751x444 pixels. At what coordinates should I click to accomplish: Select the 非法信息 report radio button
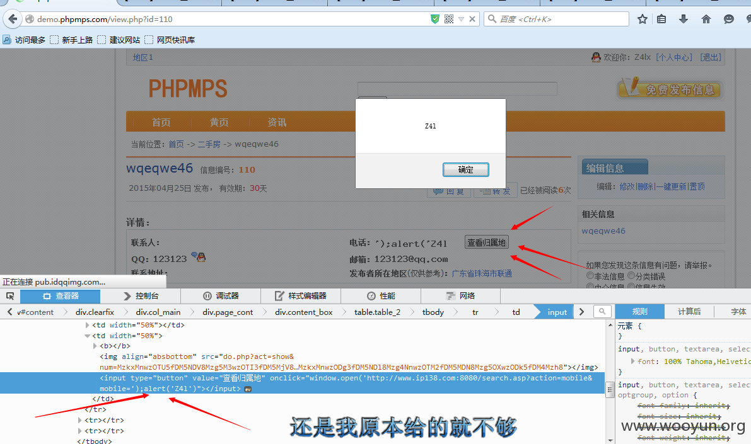coord(590,276)
